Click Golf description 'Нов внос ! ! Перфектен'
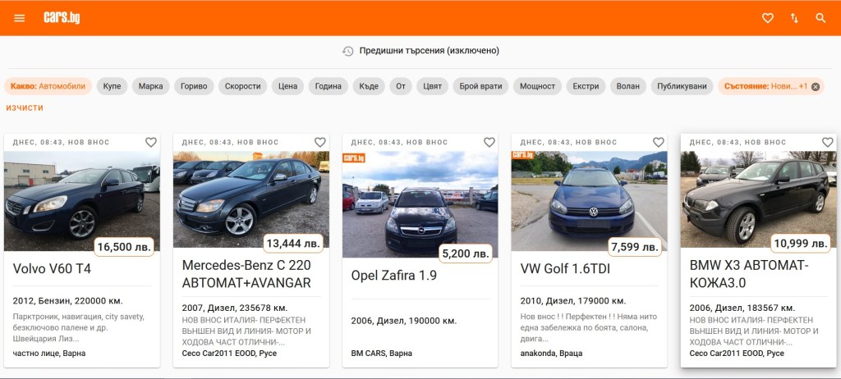841x379 pixels. click(588, 327)
